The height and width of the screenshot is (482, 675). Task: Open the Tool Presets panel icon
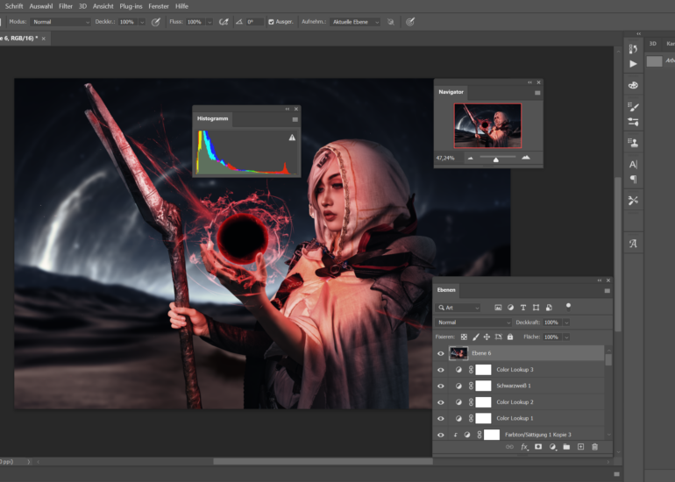633,201
